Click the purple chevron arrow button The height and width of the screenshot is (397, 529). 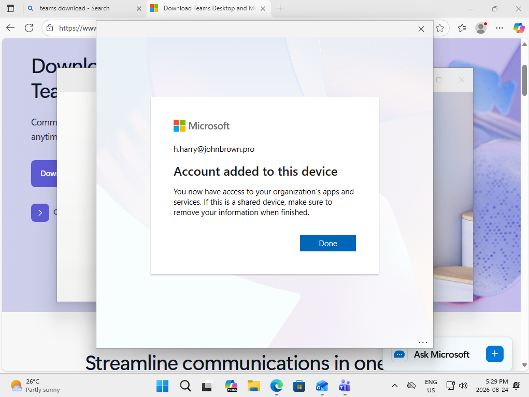pyautogui.click(x=40, y=212)
